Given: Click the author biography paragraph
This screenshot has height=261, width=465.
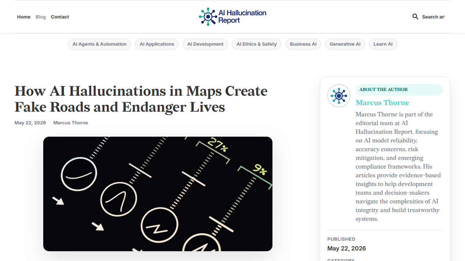Looking at the screenshot, I should (x=399, y=167).
